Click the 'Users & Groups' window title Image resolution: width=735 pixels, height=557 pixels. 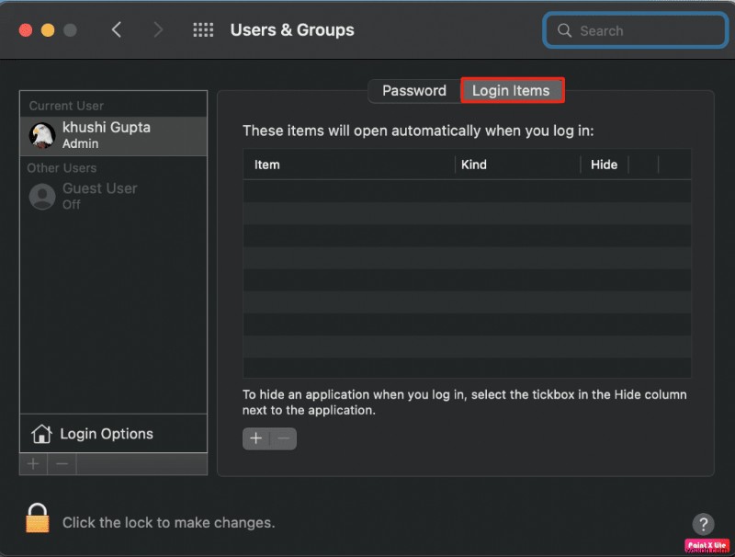(292, 30)
